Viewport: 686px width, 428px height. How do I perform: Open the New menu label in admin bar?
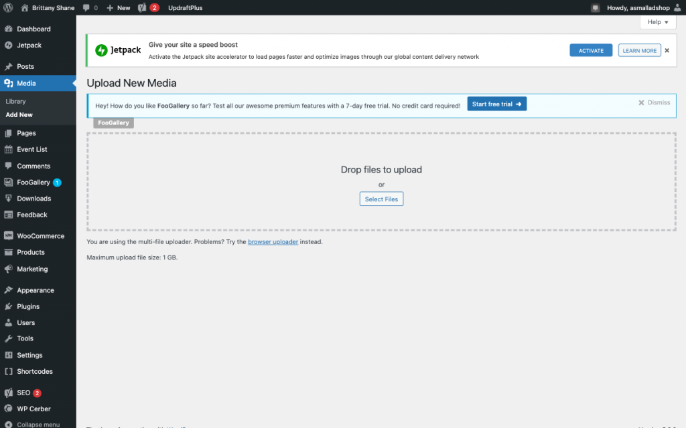point(124,8)
